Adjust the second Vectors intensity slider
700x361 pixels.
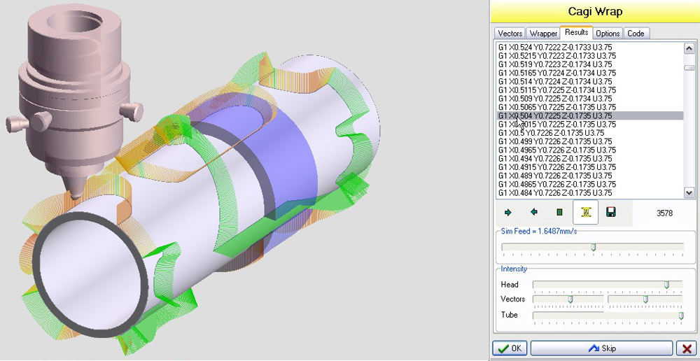click(x=645, y=299)
